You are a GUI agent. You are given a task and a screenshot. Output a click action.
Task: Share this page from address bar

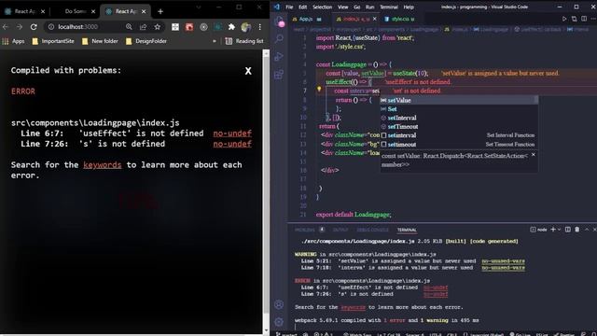pos(143,27)
